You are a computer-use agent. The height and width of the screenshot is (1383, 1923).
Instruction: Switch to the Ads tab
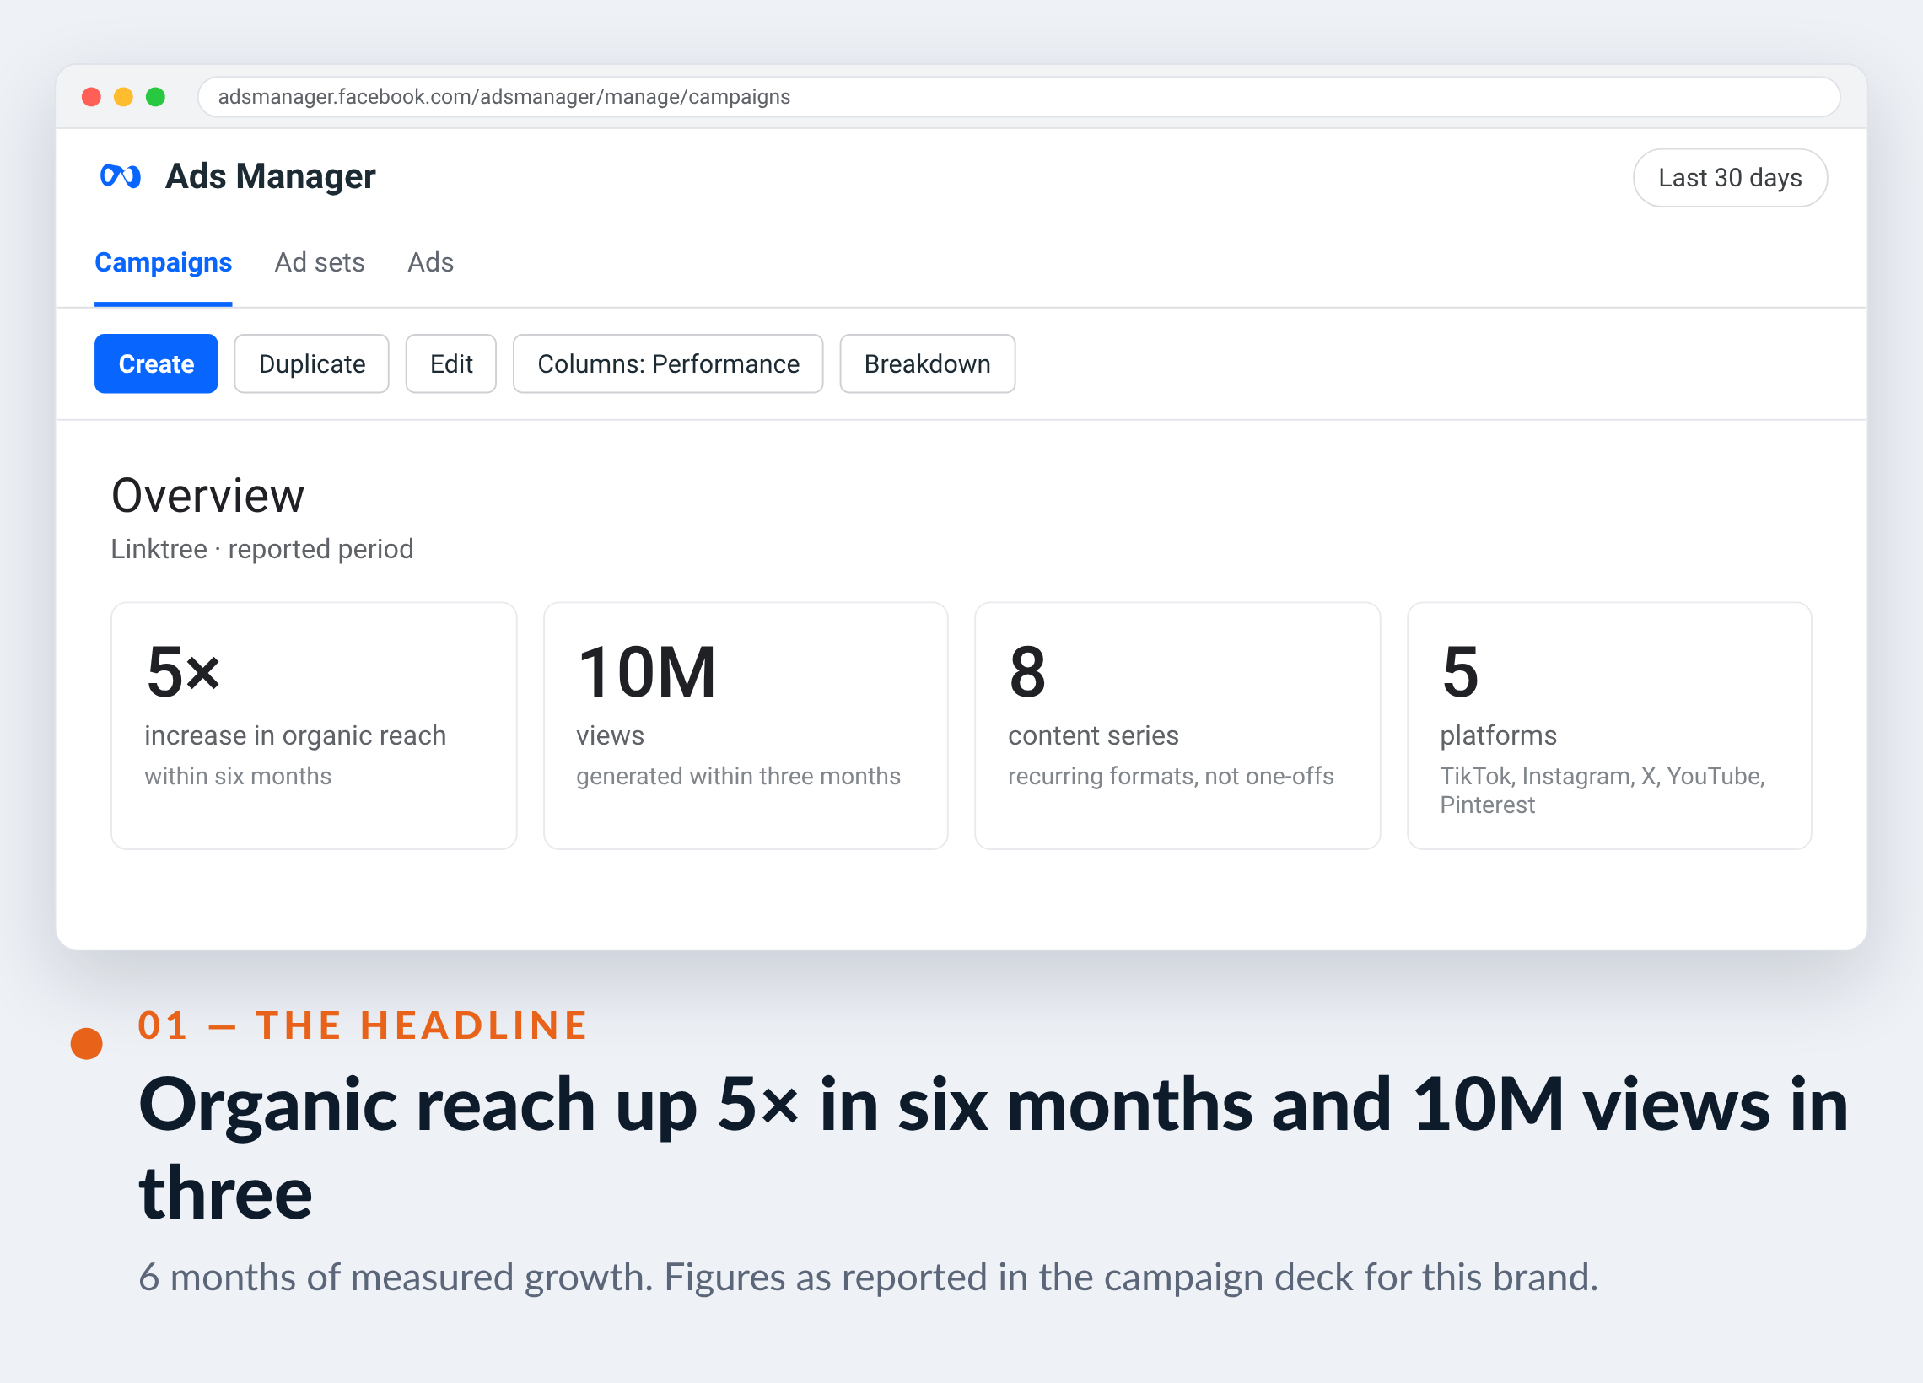[431, 263]
